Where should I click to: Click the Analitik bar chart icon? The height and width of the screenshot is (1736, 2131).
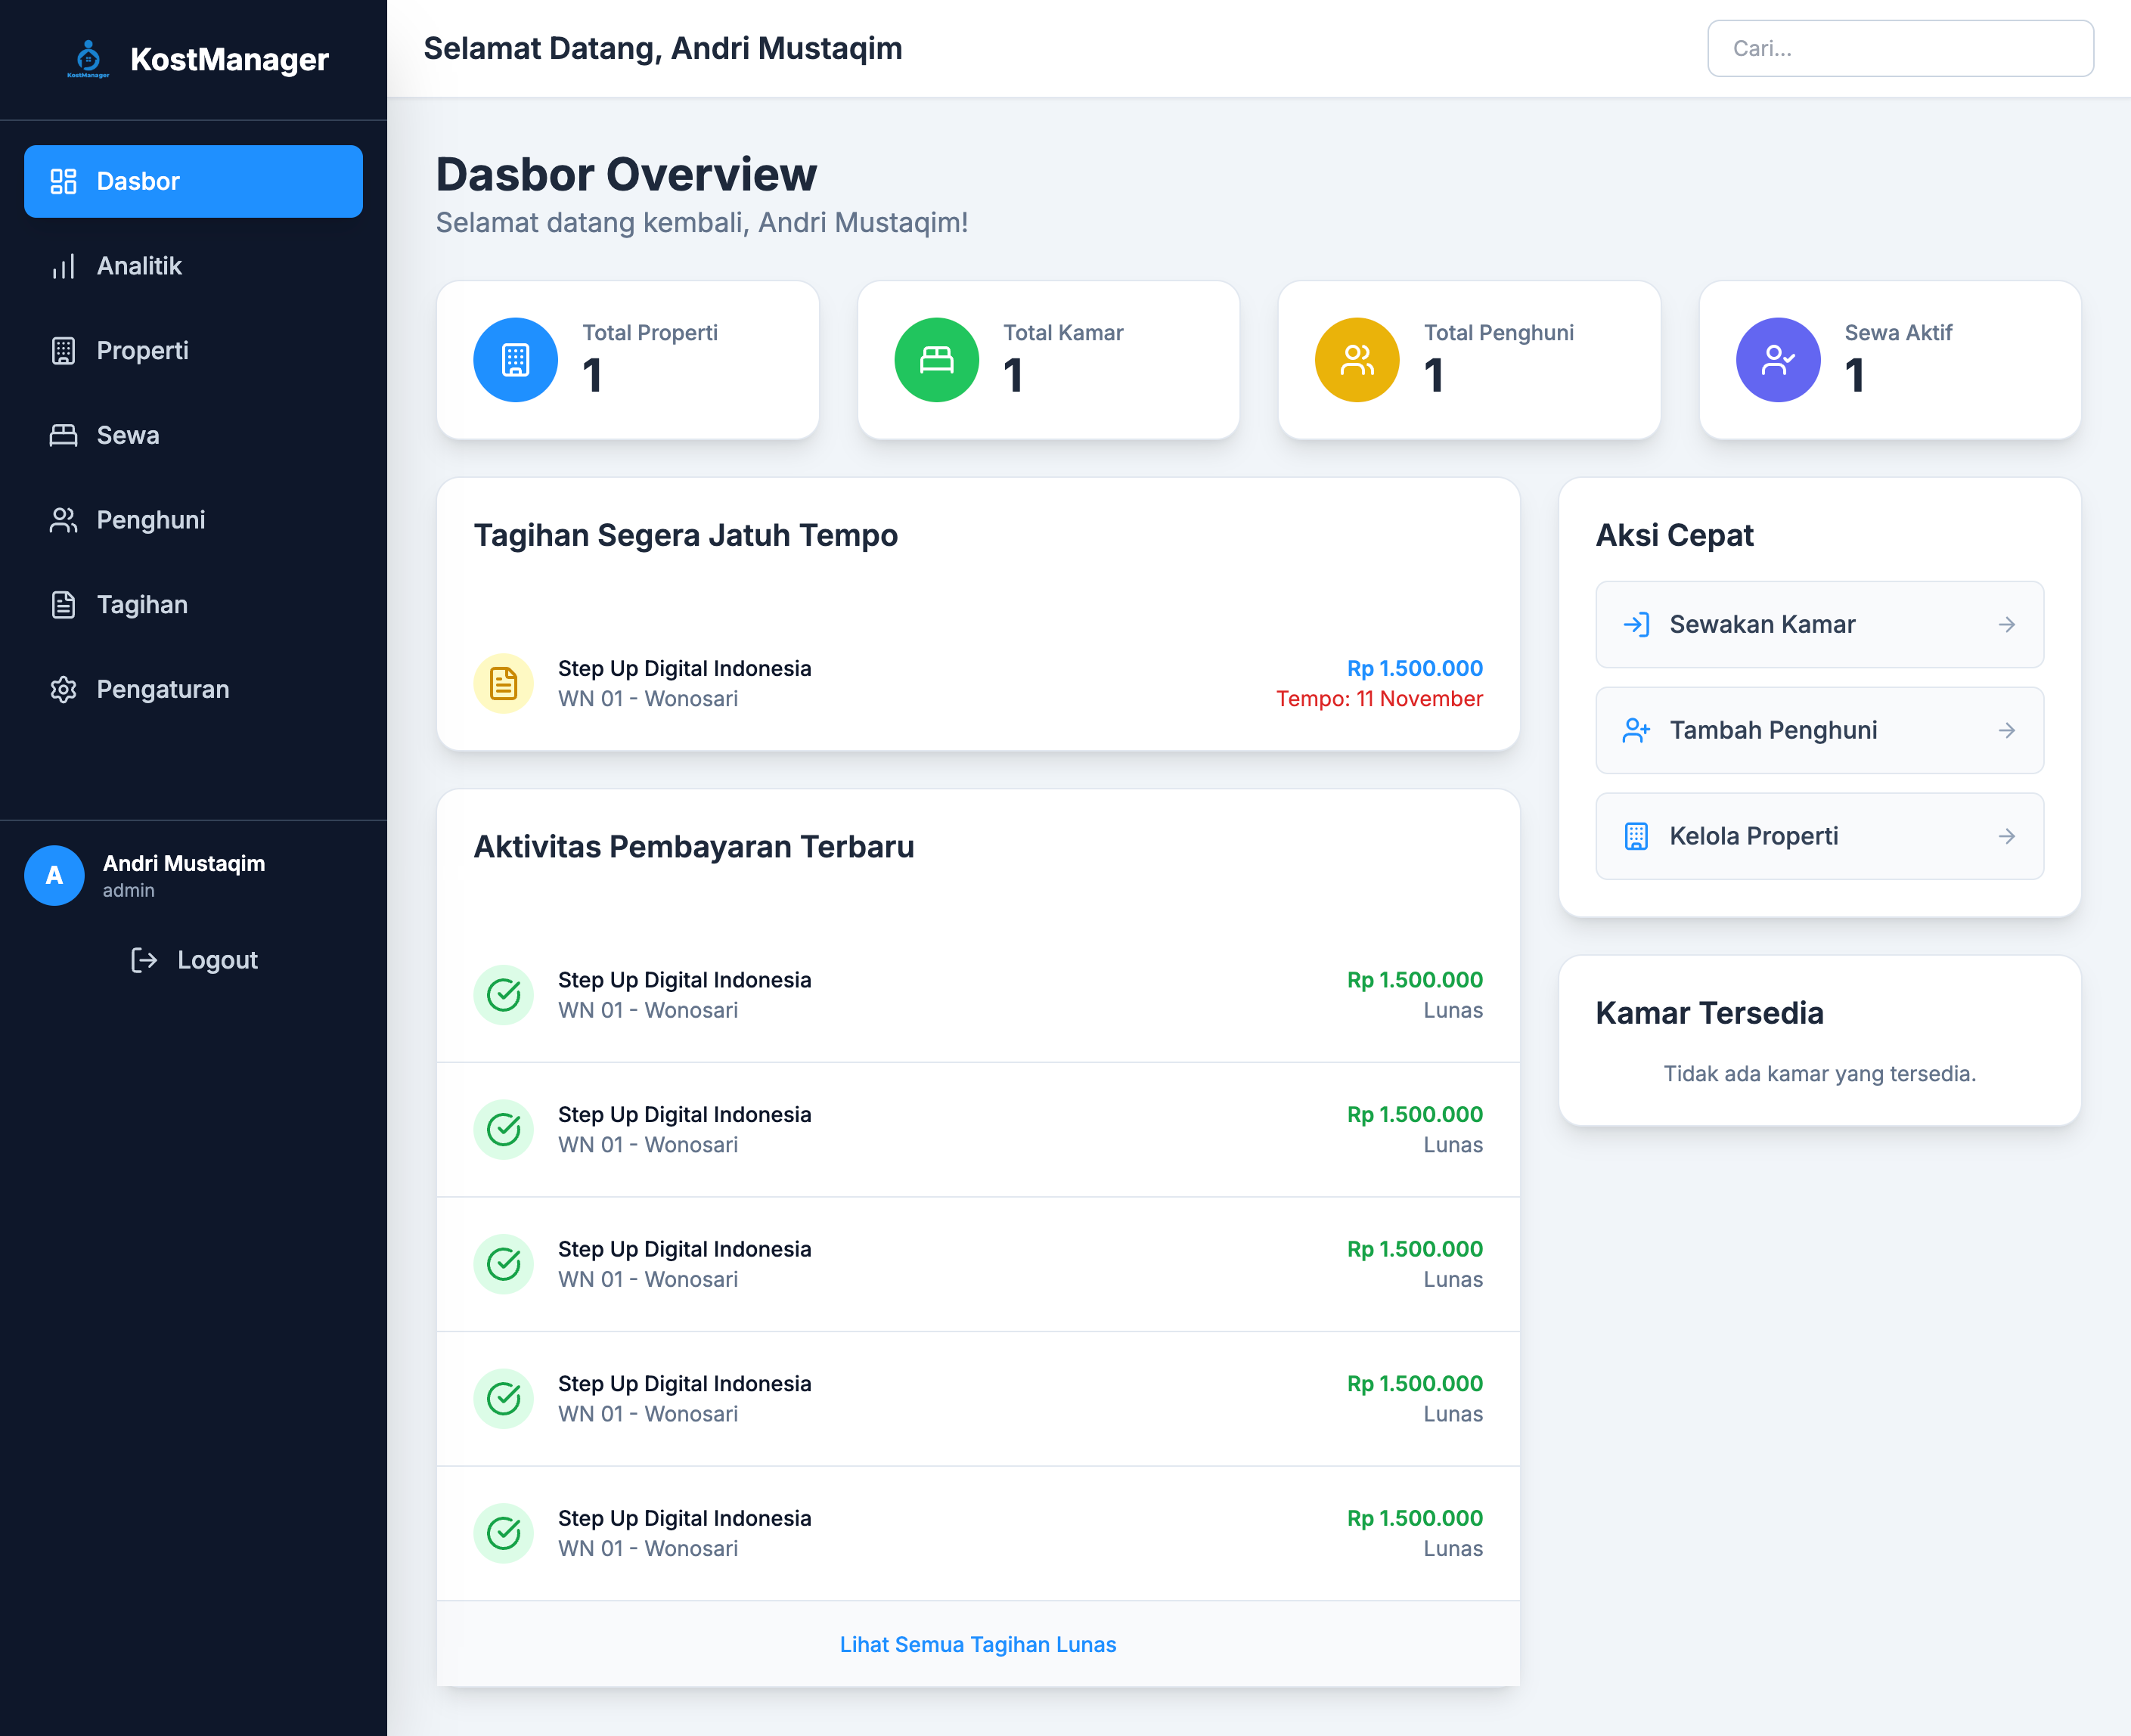63,265
